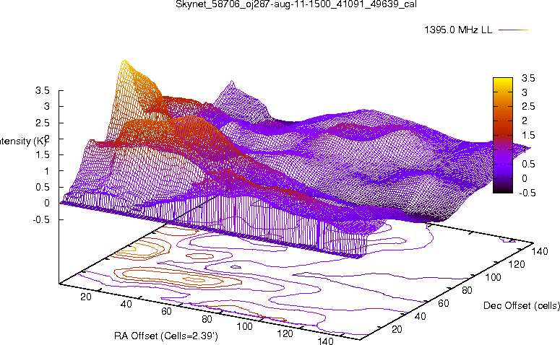The height and width of the screenshot is (345, 560).
Task: Click the 40 tick on the RA Offset axis
Action: click(x=126, y=304)
